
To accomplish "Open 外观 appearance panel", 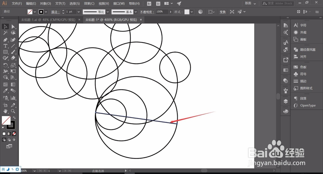I will click(303, 32).
